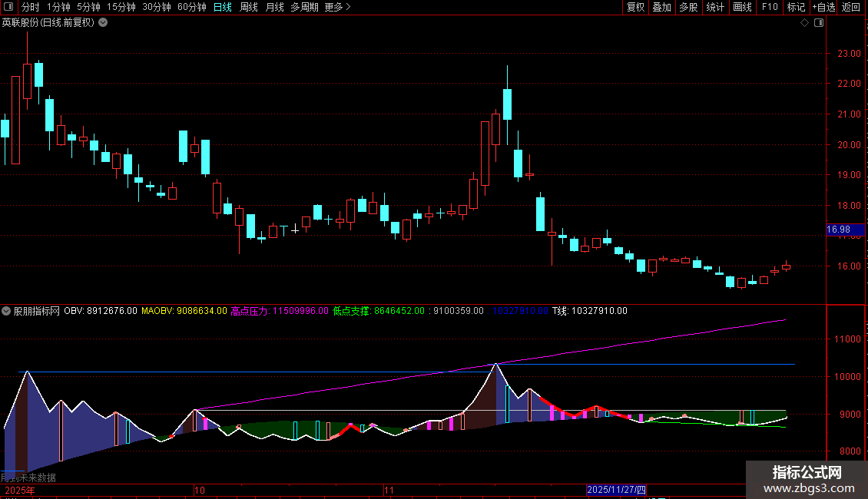Image resolution: width=868 pixels, height=499 pixels.
Task: Click the 叠加 overlay button
Action: [661, 7]
